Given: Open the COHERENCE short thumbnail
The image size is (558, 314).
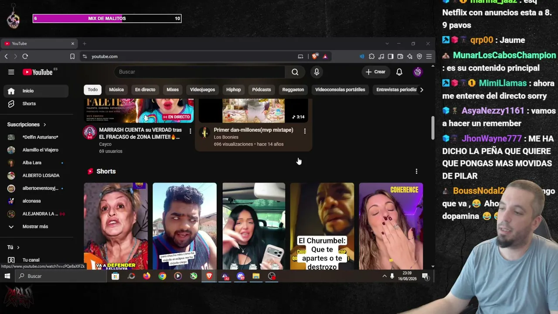Looking at the screenshot, I should (391, 226).
